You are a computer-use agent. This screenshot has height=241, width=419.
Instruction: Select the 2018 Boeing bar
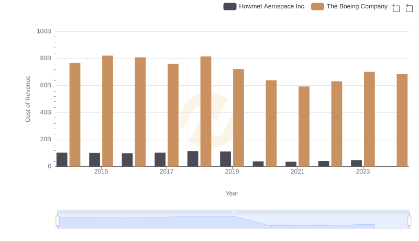(x=206, y=111)
